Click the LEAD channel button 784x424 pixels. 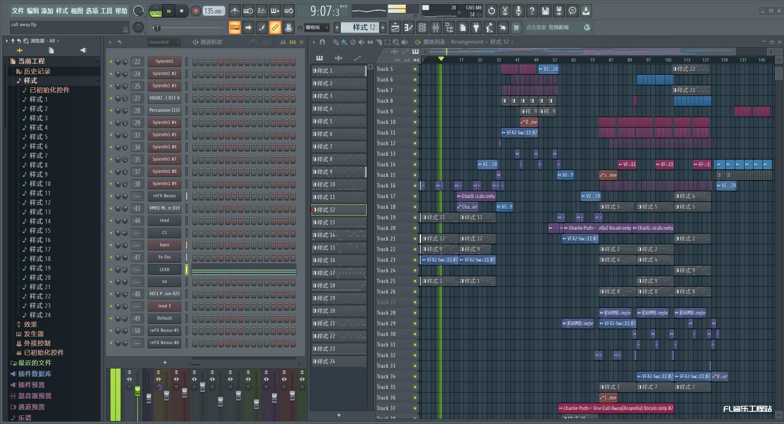tap(164, 269)
